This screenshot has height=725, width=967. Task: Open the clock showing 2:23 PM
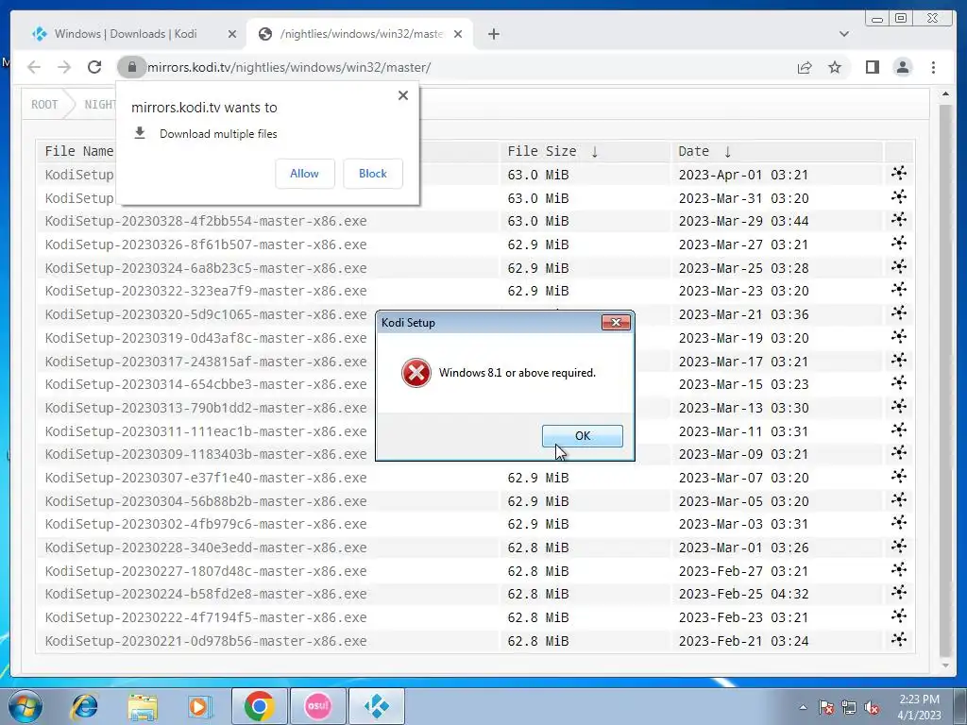(x=919, y=707)
